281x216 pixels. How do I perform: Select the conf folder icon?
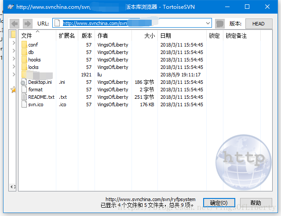[x=24, y=44]
